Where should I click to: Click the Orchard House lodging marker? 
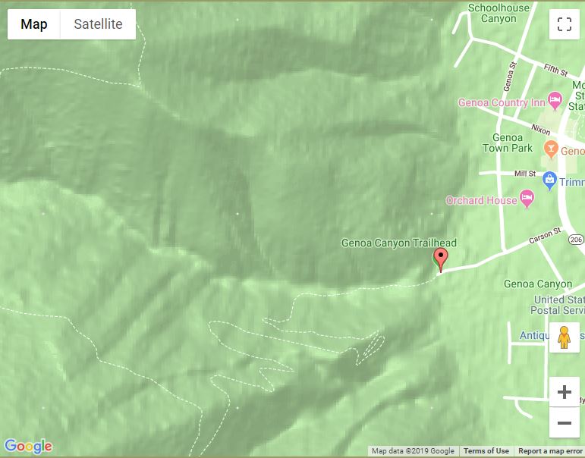(527, 199)
